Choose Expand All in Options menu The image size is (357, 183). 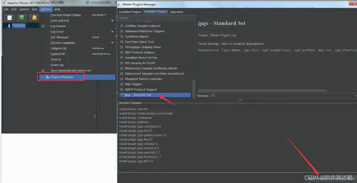57,54
